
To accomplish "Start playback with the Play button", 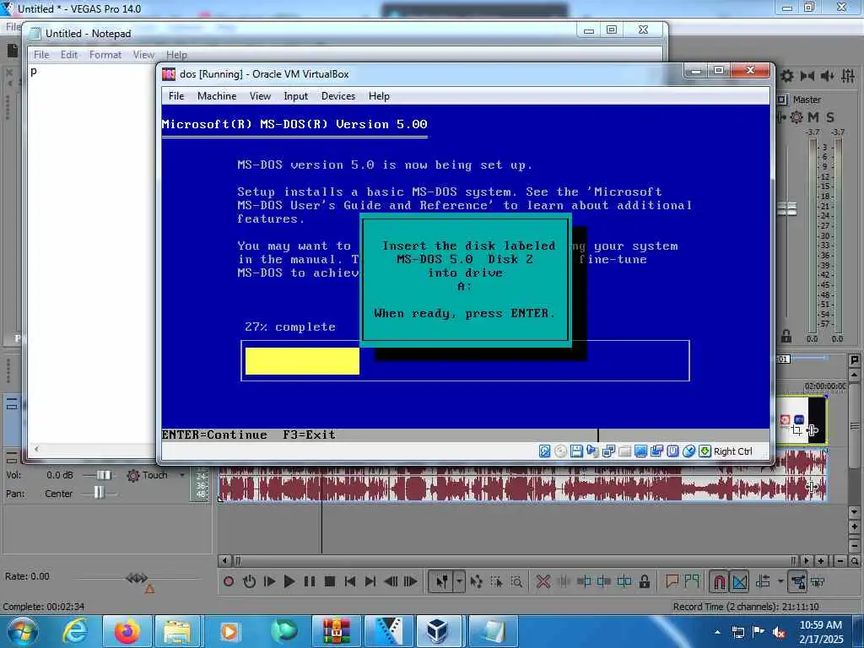I will tap(289, 581).
